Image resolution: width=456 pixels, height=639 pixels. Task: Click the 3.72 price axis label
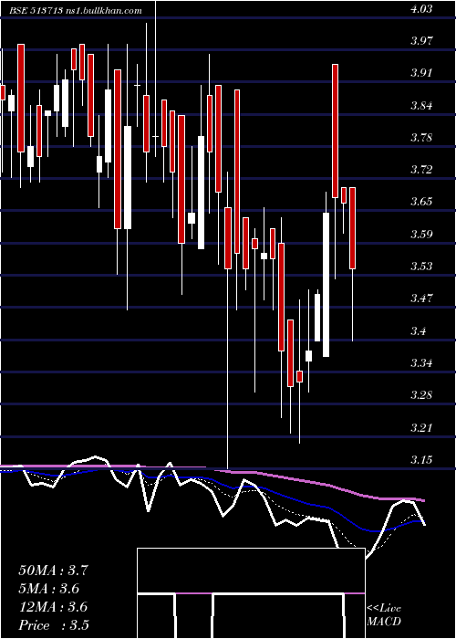tap(421, 170)
